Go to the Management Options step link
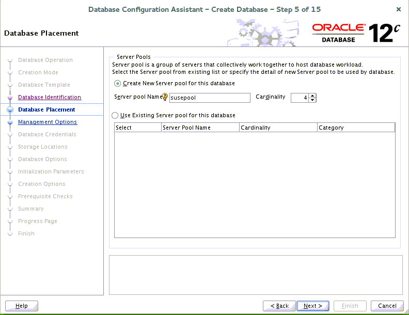This screenshot has width=409, height=315. coord(48,122)
